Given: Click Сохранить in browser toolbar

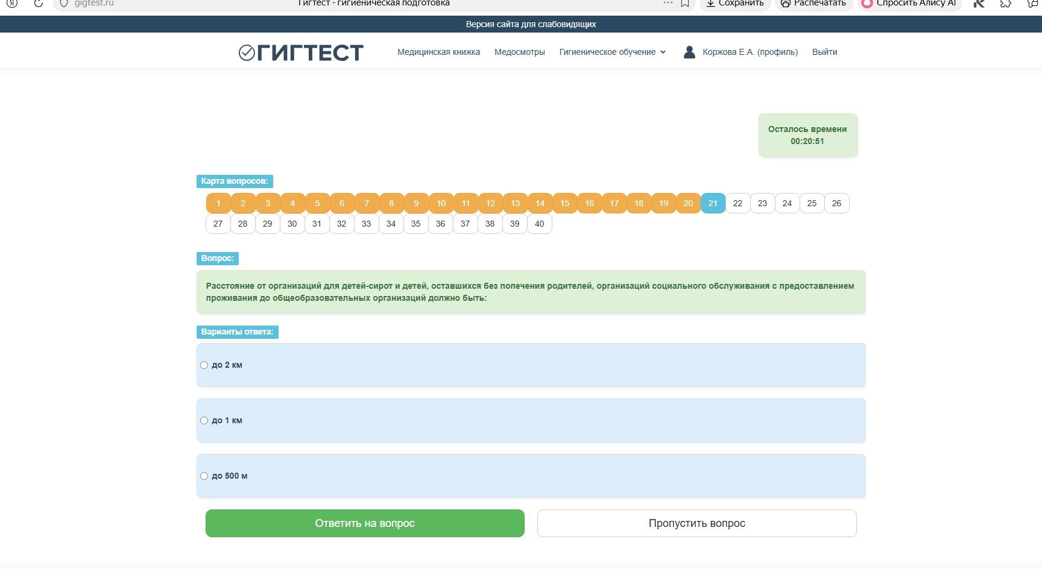Looking at the screenshot, I should [734, 3].
